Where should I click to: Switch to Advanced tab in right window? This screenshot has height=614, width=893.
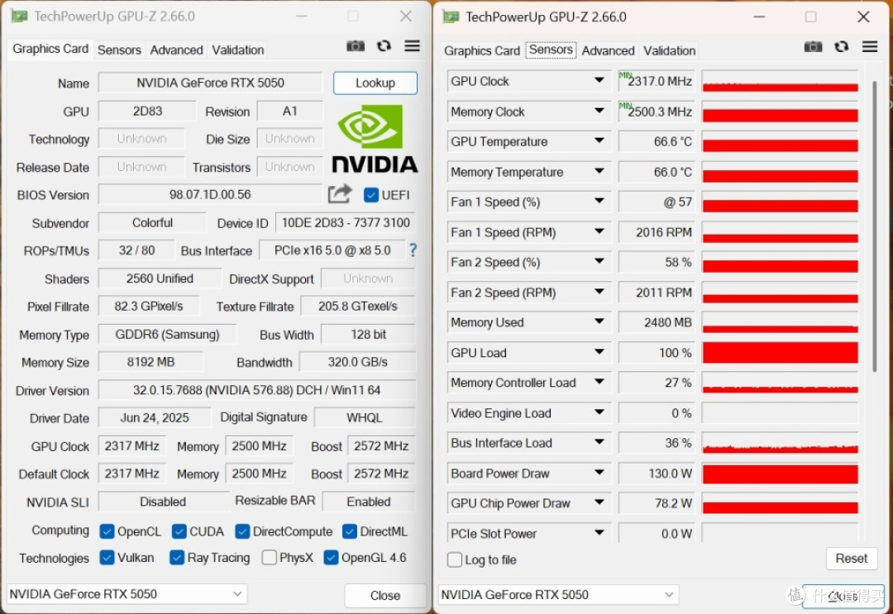608,50
